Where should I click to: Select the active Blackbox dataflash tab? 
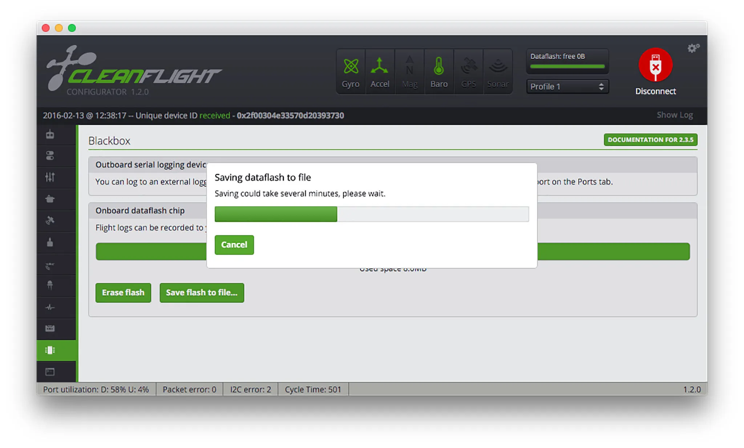tap(50, 350)
